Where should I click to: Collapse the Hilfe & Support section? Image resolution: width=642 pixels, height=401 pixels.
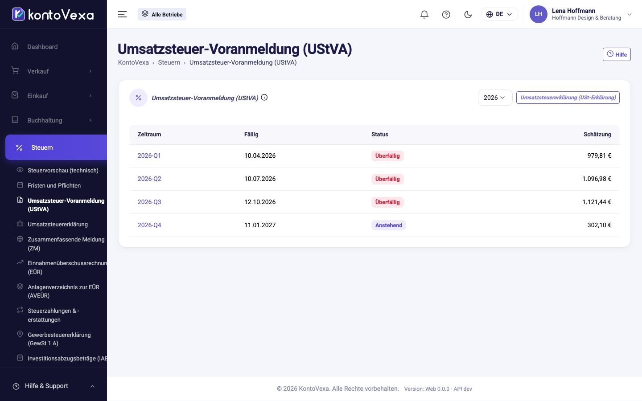pos(92,386)
